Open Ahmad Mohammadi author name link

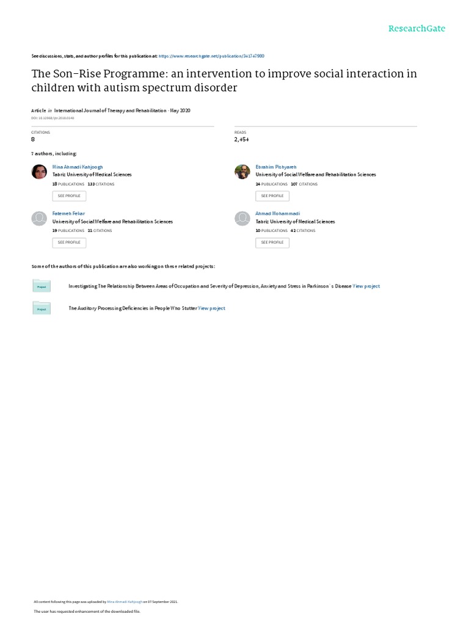277,214
